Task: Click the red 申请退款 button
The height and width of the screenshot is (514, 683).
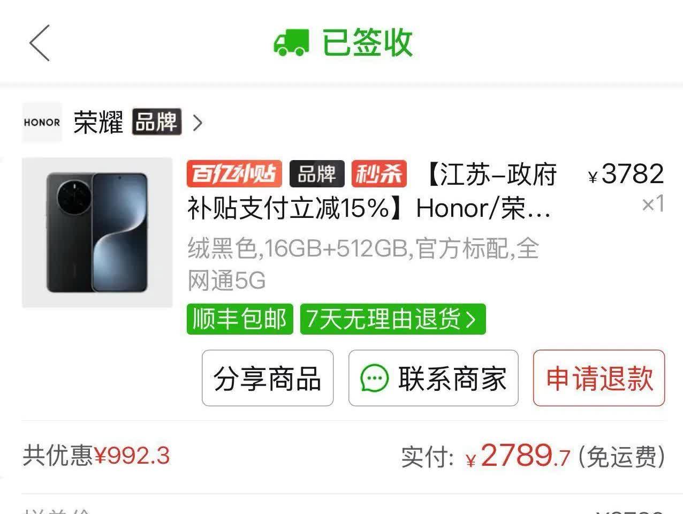Action: (599, 378)
